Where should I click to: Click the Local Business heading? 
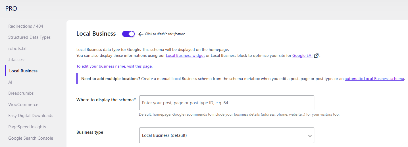[96, 34]
